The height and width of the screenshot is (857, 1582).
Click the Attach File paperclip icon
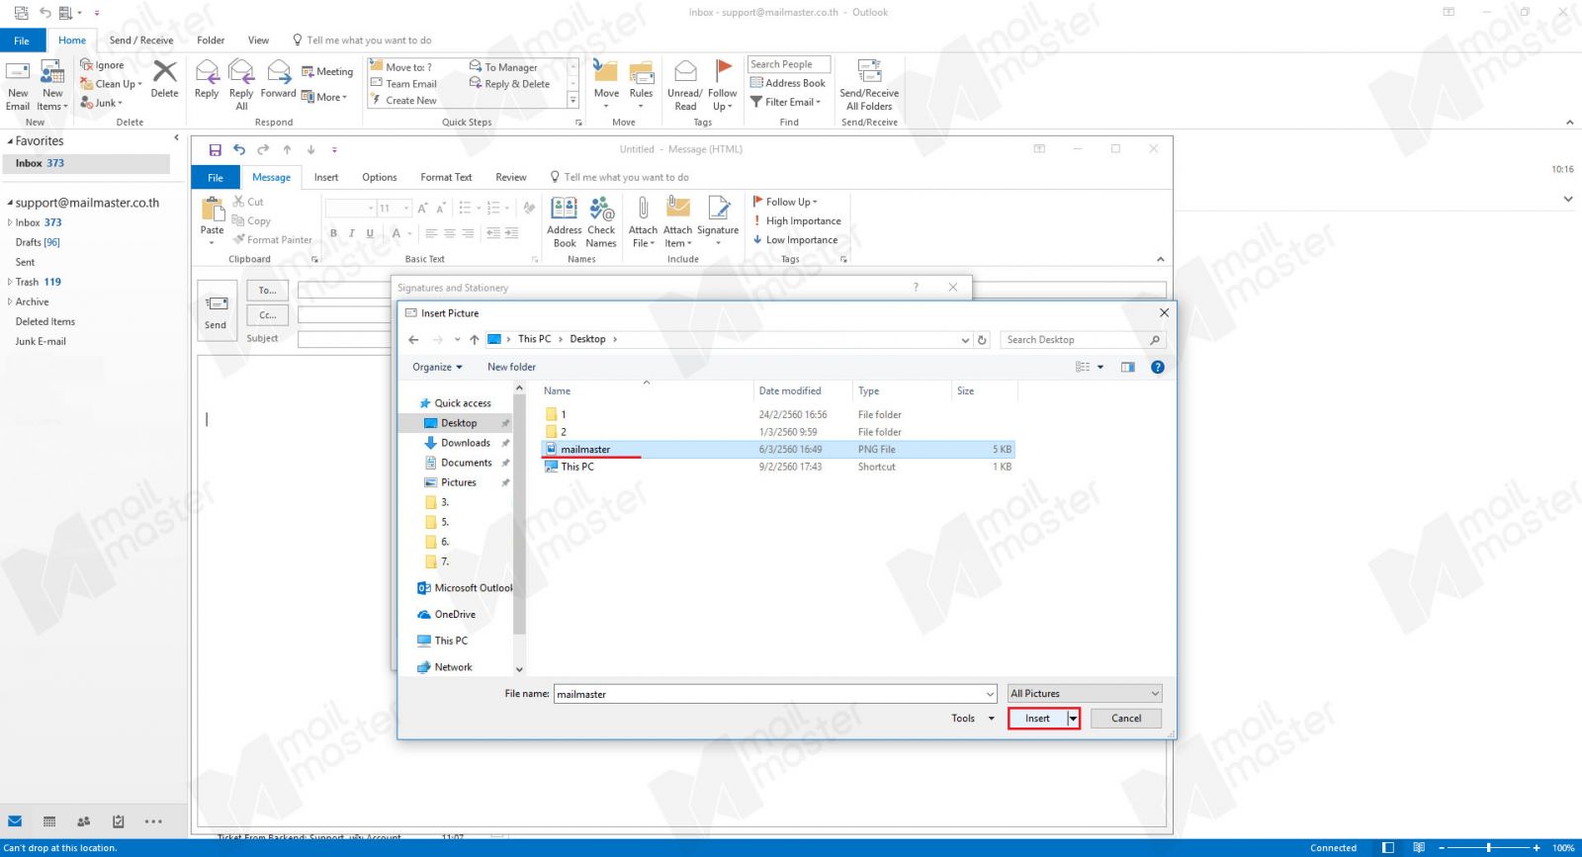[x=643, y=209]
